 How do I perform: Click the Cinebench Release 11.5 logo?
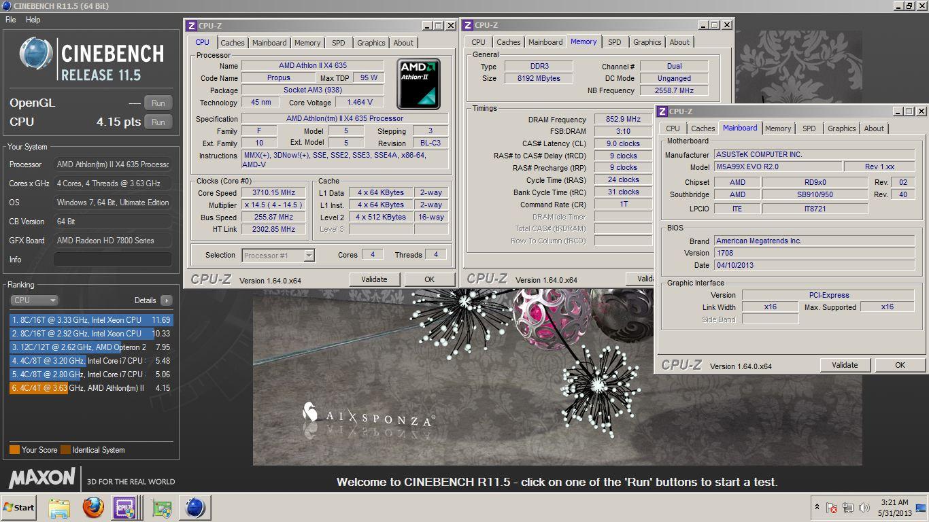tap(92, 60)
